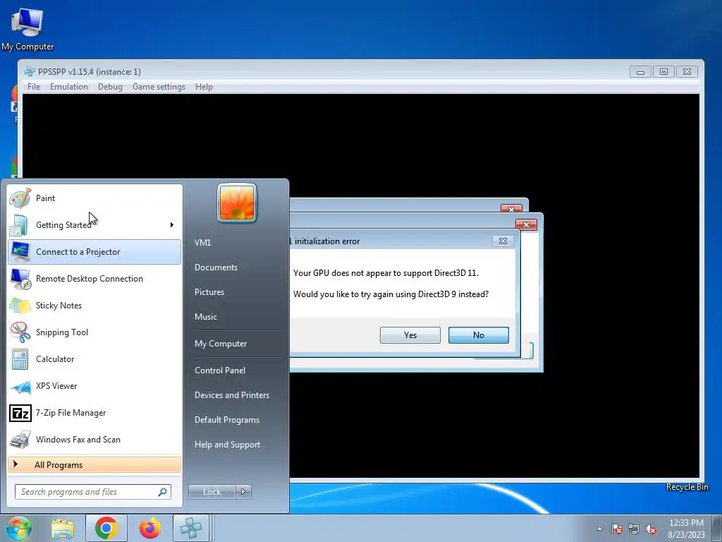Open Music from the Start menu
This screenshot has width=722, height=542.
[206, 317]
